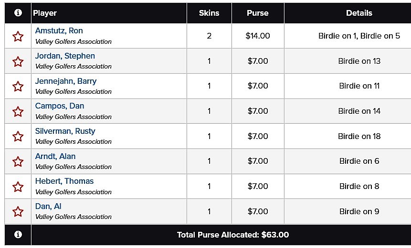Image resolution: width=411 pixels, height=248 pixels.
Task: Select the Campos, Dan name link
Action: tap(60, 106)
